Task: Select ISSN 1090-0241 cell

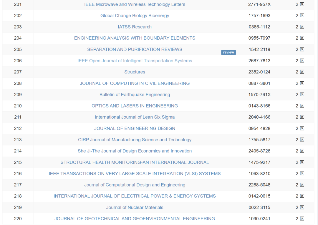Action: pyautogui.click(x=259, y=219)
